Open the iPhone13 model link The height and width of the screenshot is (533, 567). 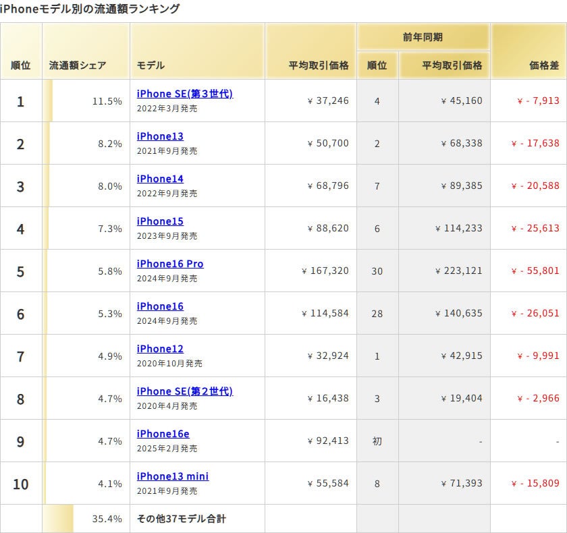160,136
